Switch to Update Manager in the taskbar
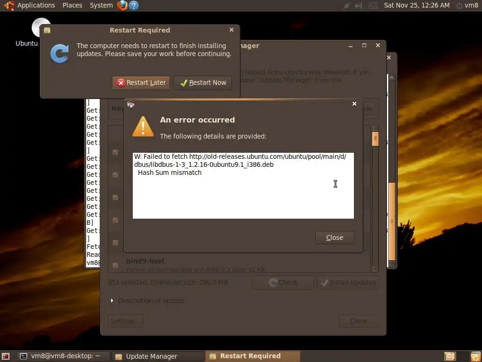Screen dimensions: 482x362 tap(157, 356)
